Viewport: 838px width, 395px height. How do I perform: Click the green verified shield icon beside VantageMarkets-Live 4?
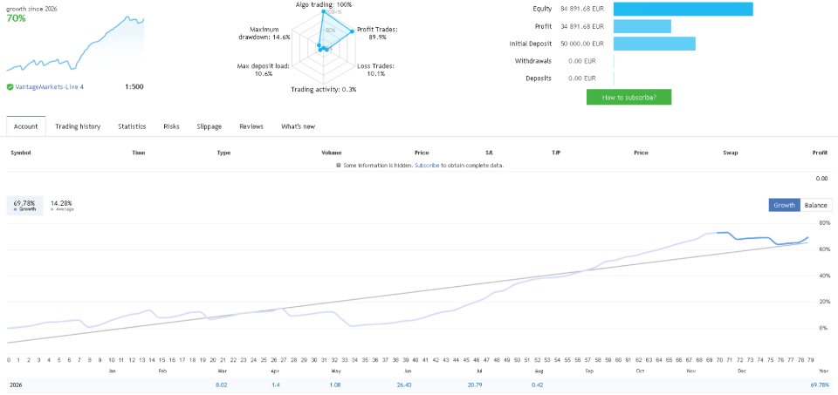pos(10,87)
